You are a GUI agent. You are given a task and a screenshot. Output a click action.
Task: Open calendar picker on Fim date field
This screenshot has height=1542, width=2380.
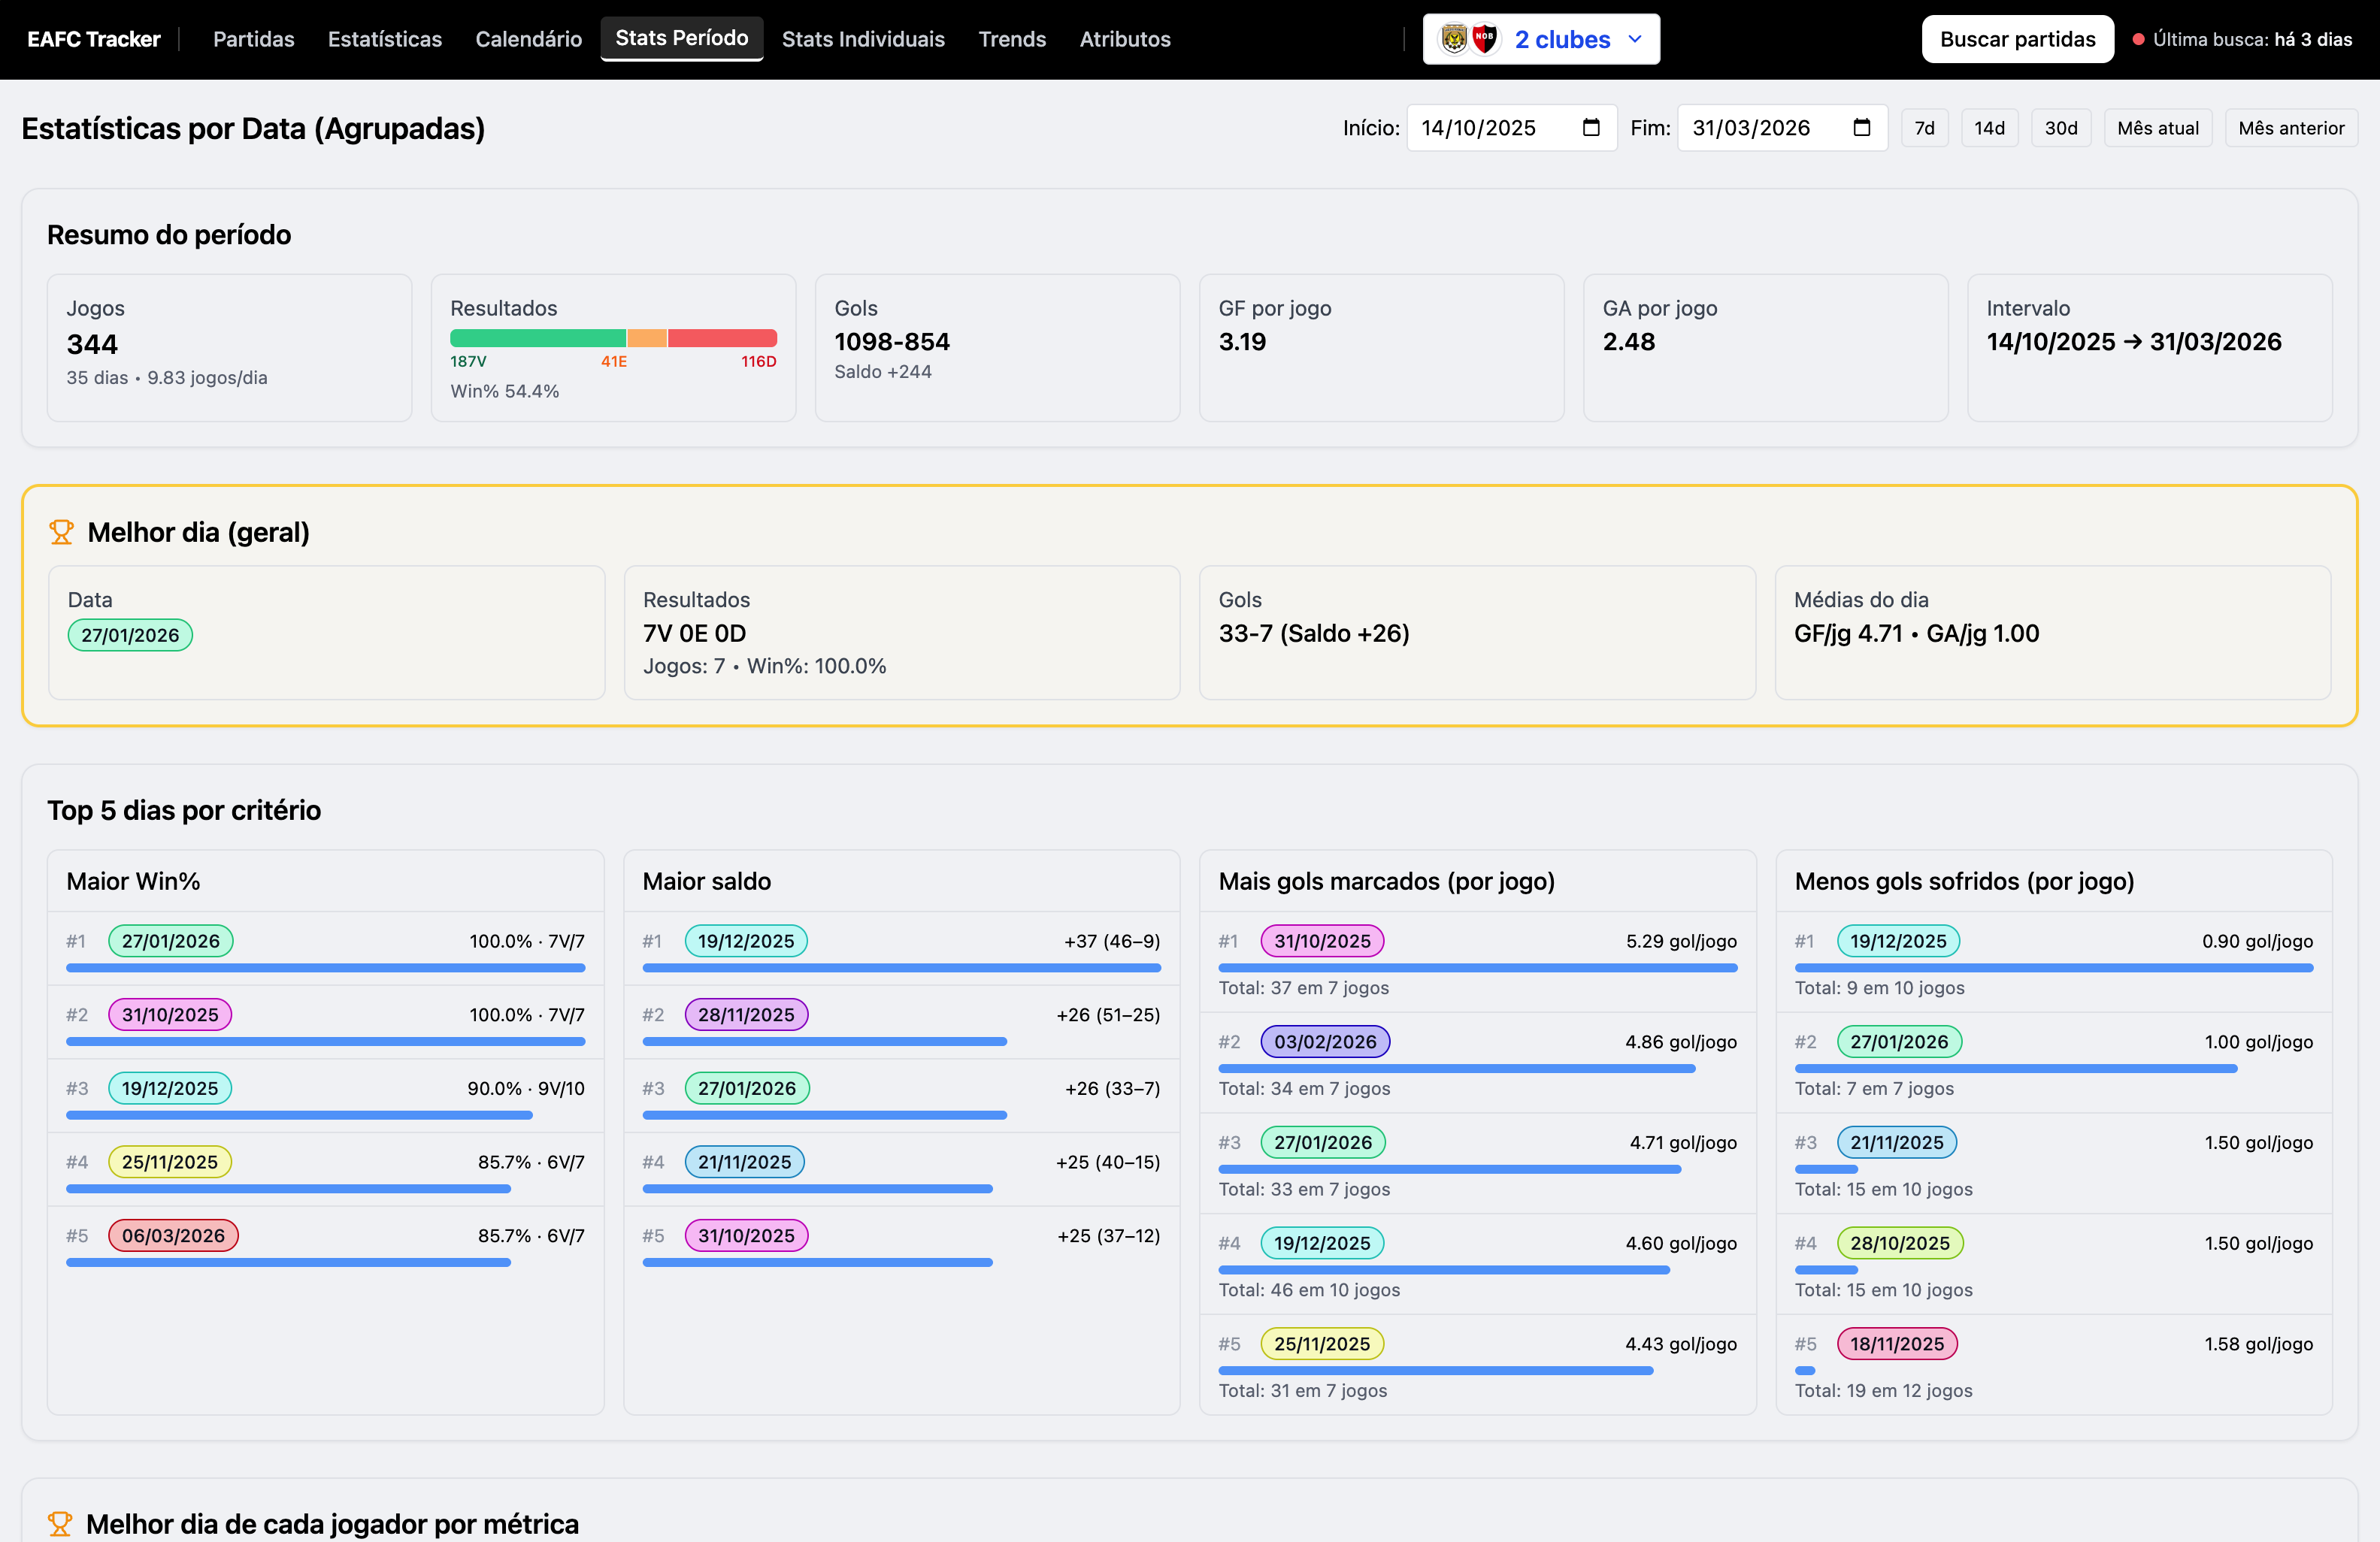coord(1861,128)
